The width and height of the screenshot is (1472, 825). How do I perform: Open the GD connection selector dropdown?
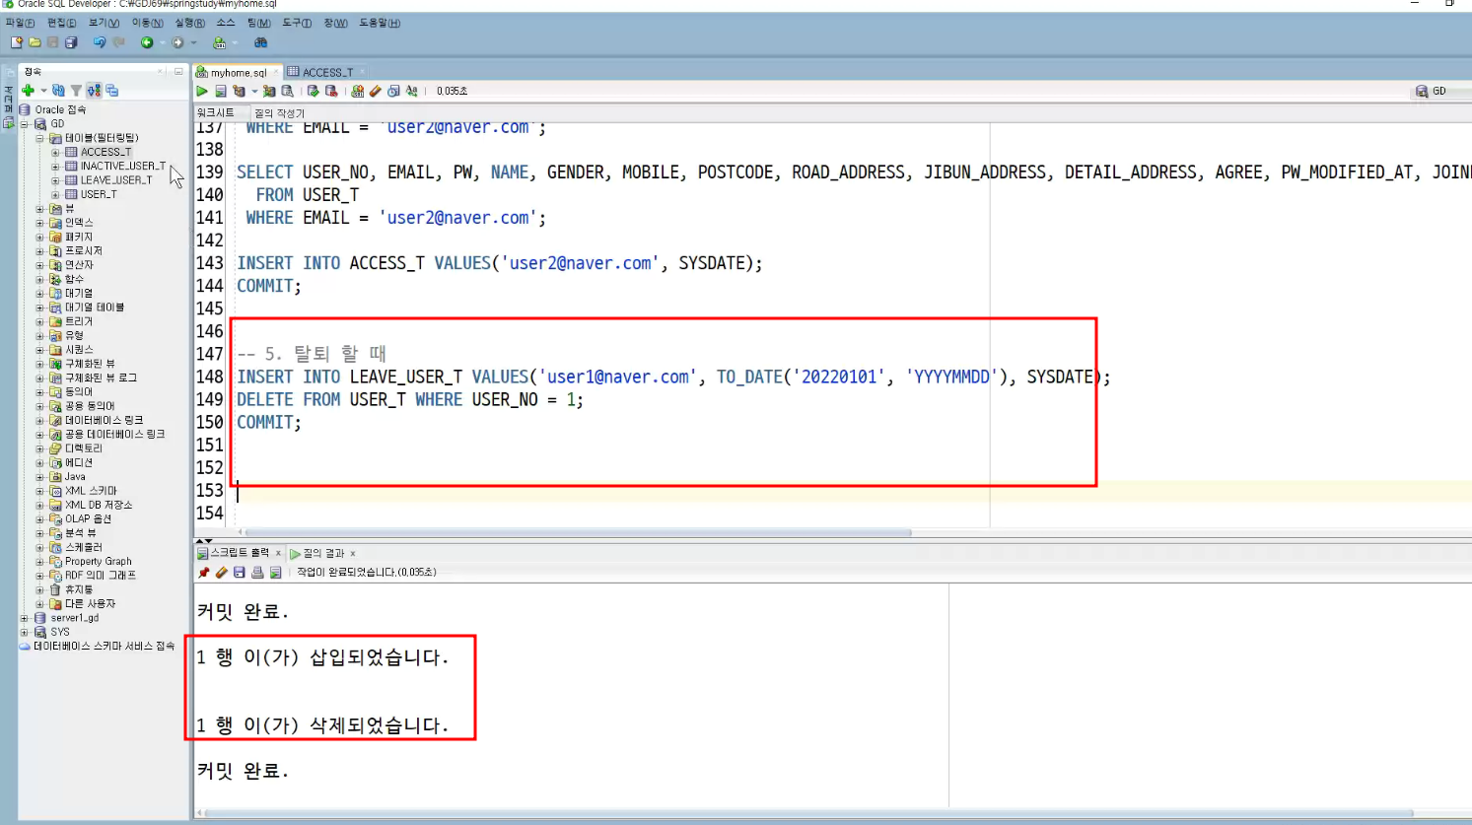click(1441, 91)
